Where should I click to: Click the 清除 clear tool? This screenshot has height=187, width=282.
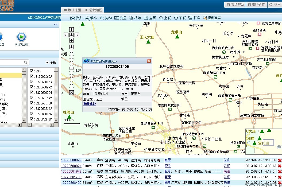tap(135, 18)
